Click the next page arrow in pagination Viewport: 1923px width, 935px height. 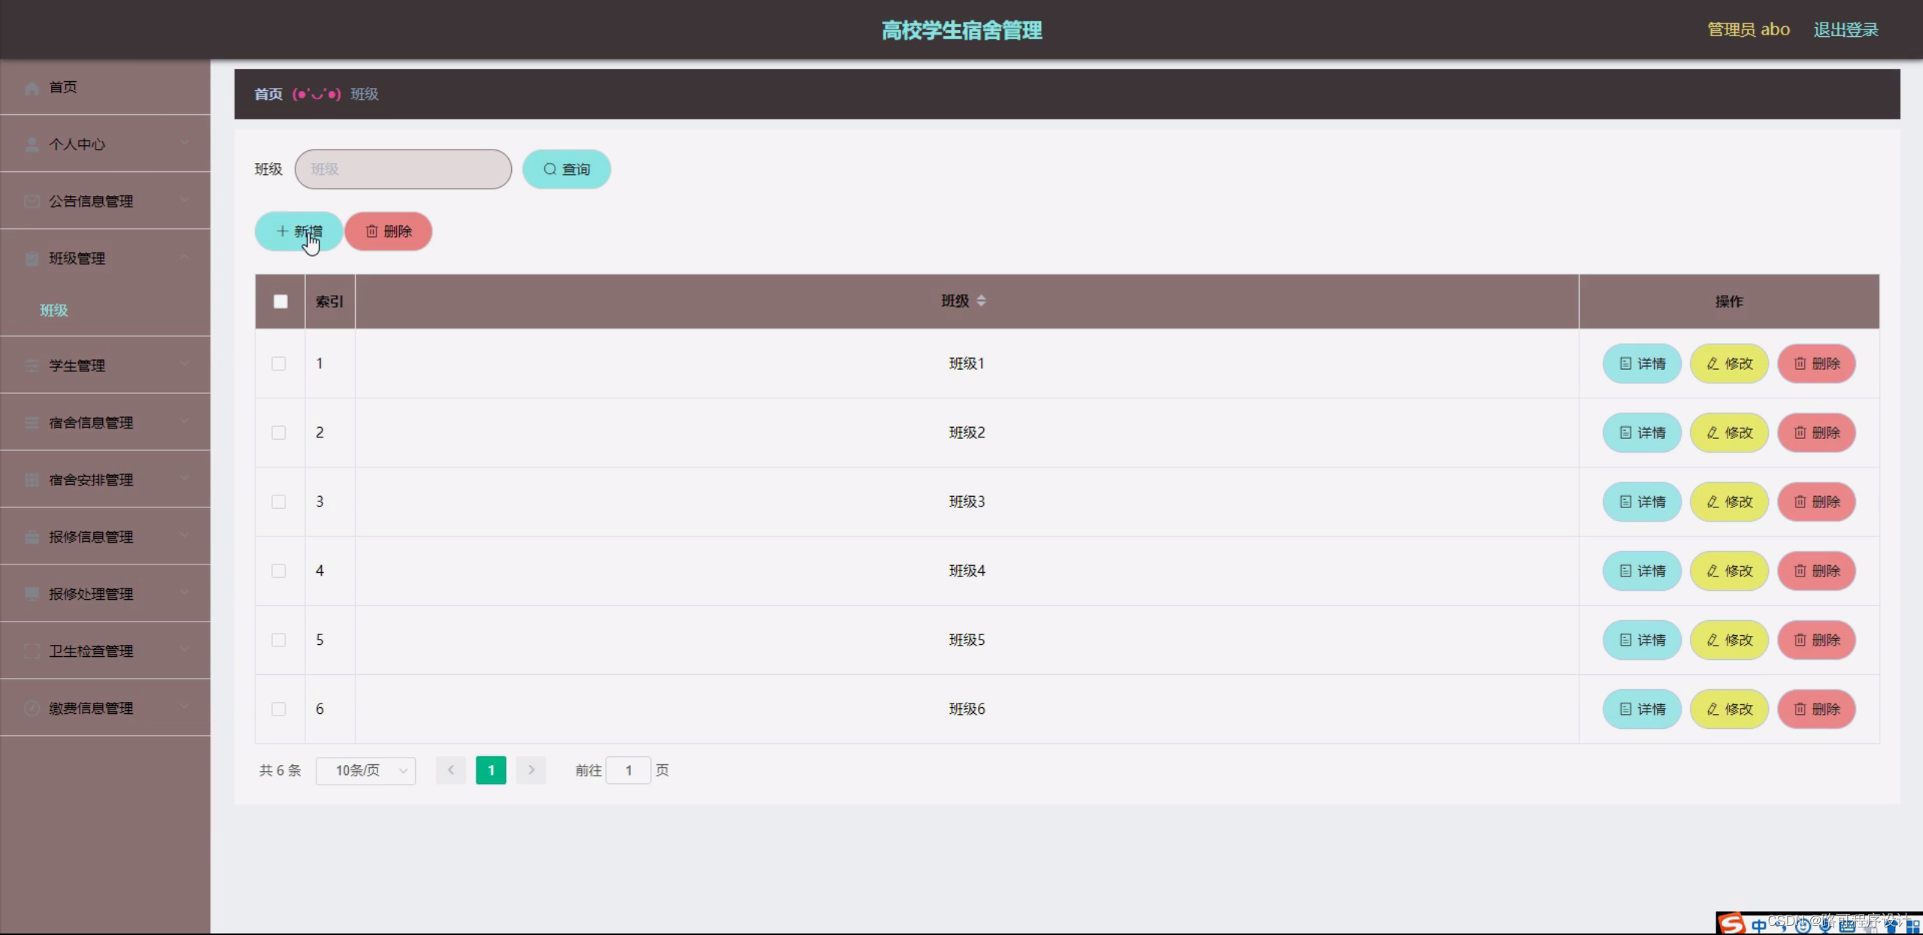(531, 770)
